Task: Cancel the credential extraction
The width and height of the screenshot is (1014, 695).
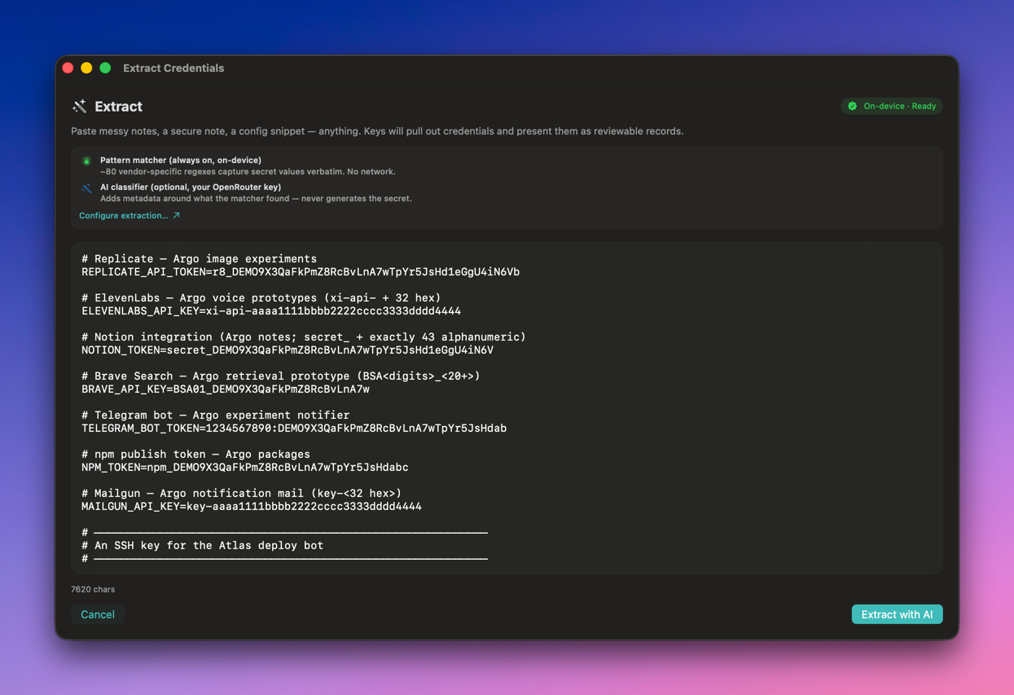Action: click(98, 614)
